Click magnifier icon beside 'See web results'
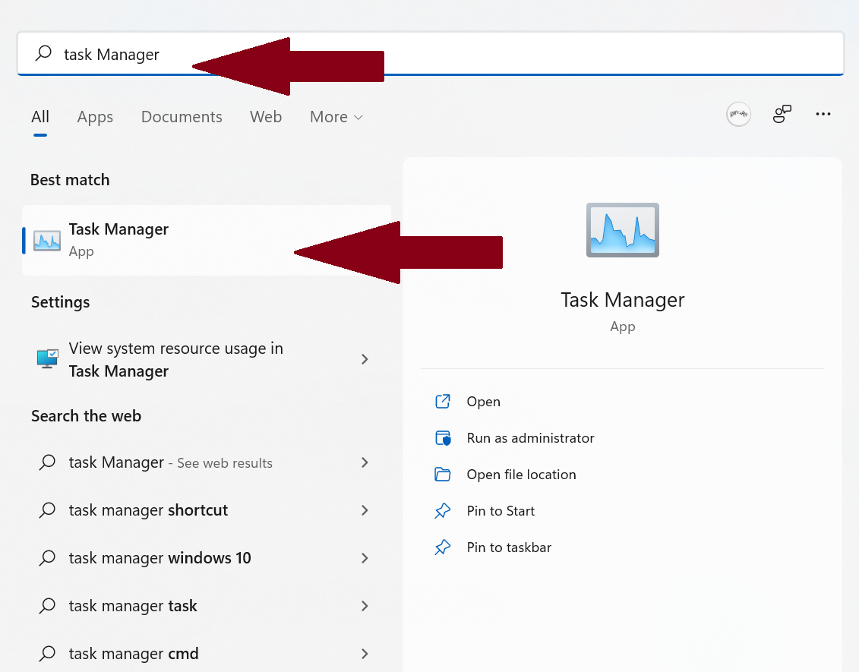The height and width of the screenshot is (672, 859). (x=47, y=462)
